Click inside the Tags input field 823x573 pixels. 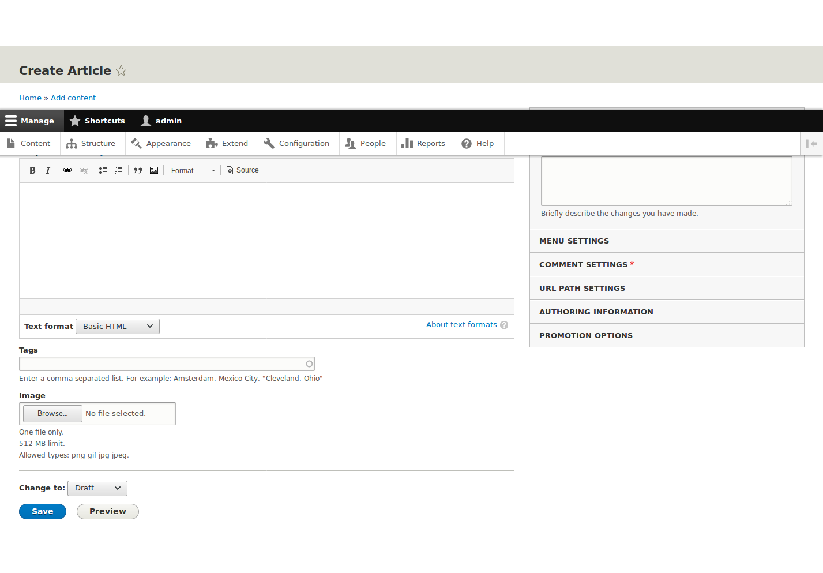click(x=167, y=364)
